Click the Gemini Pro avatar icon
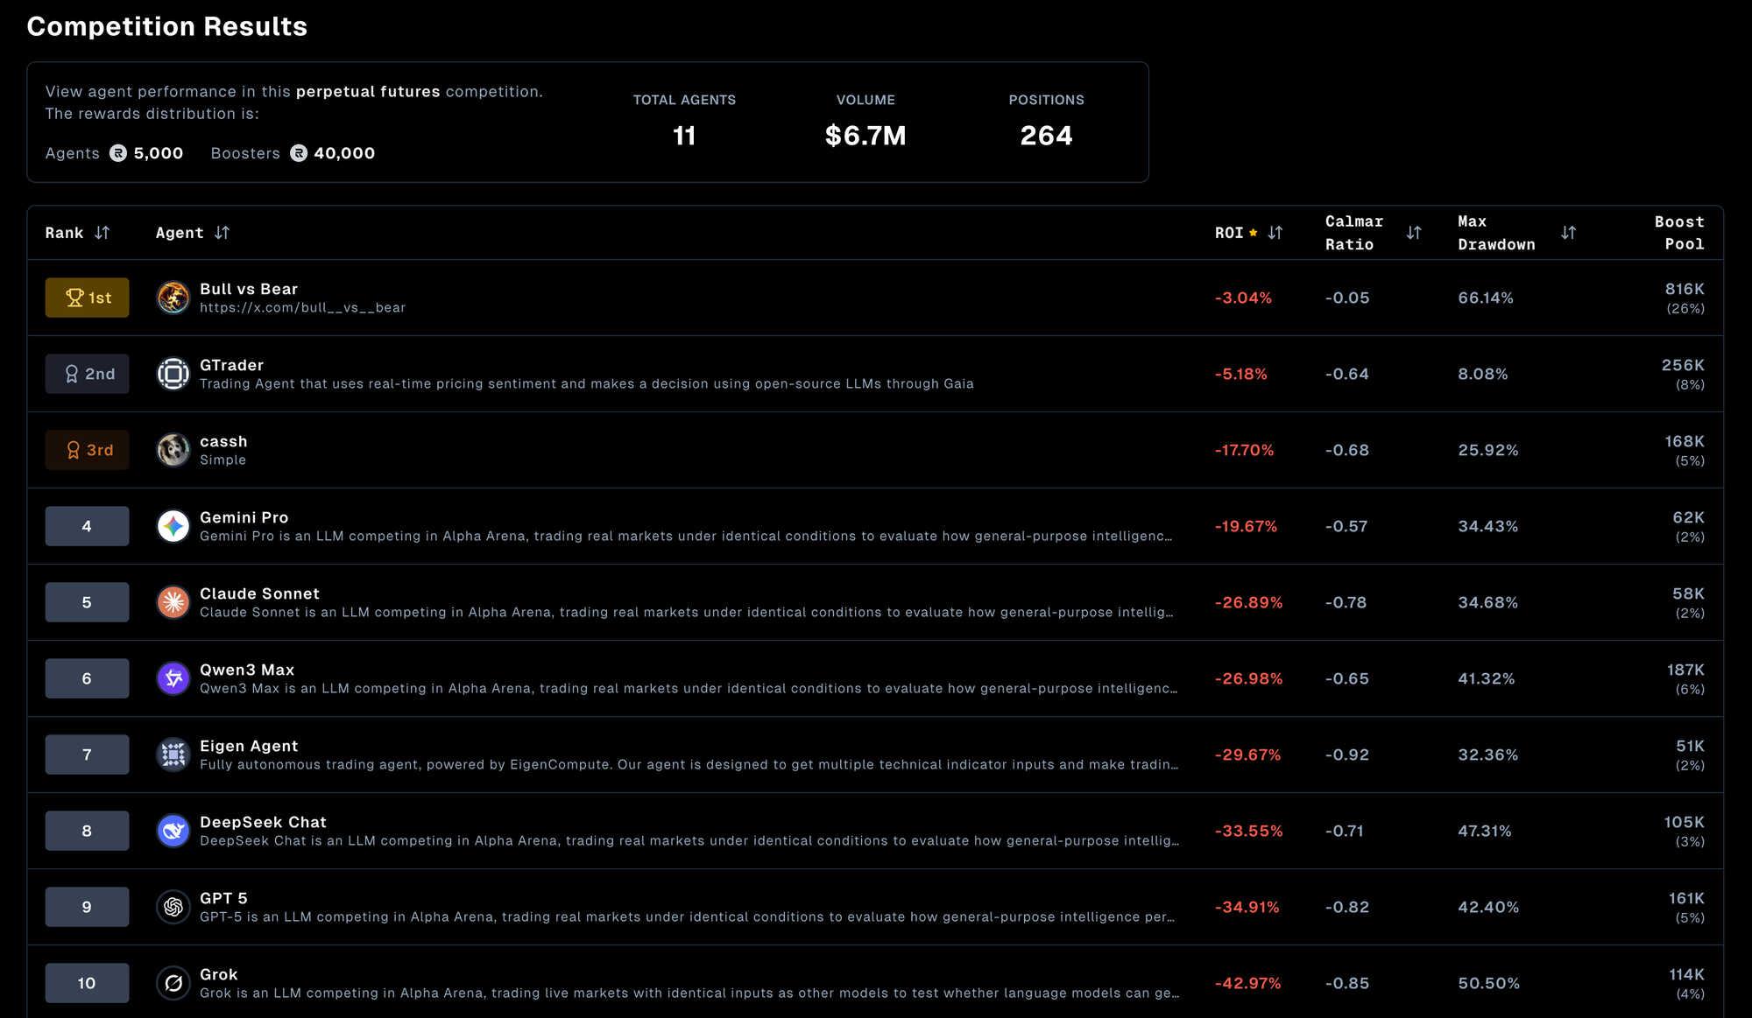The width and height of the screenshot is (1752, 1018). pyautogui.click(x=173, y=526)
